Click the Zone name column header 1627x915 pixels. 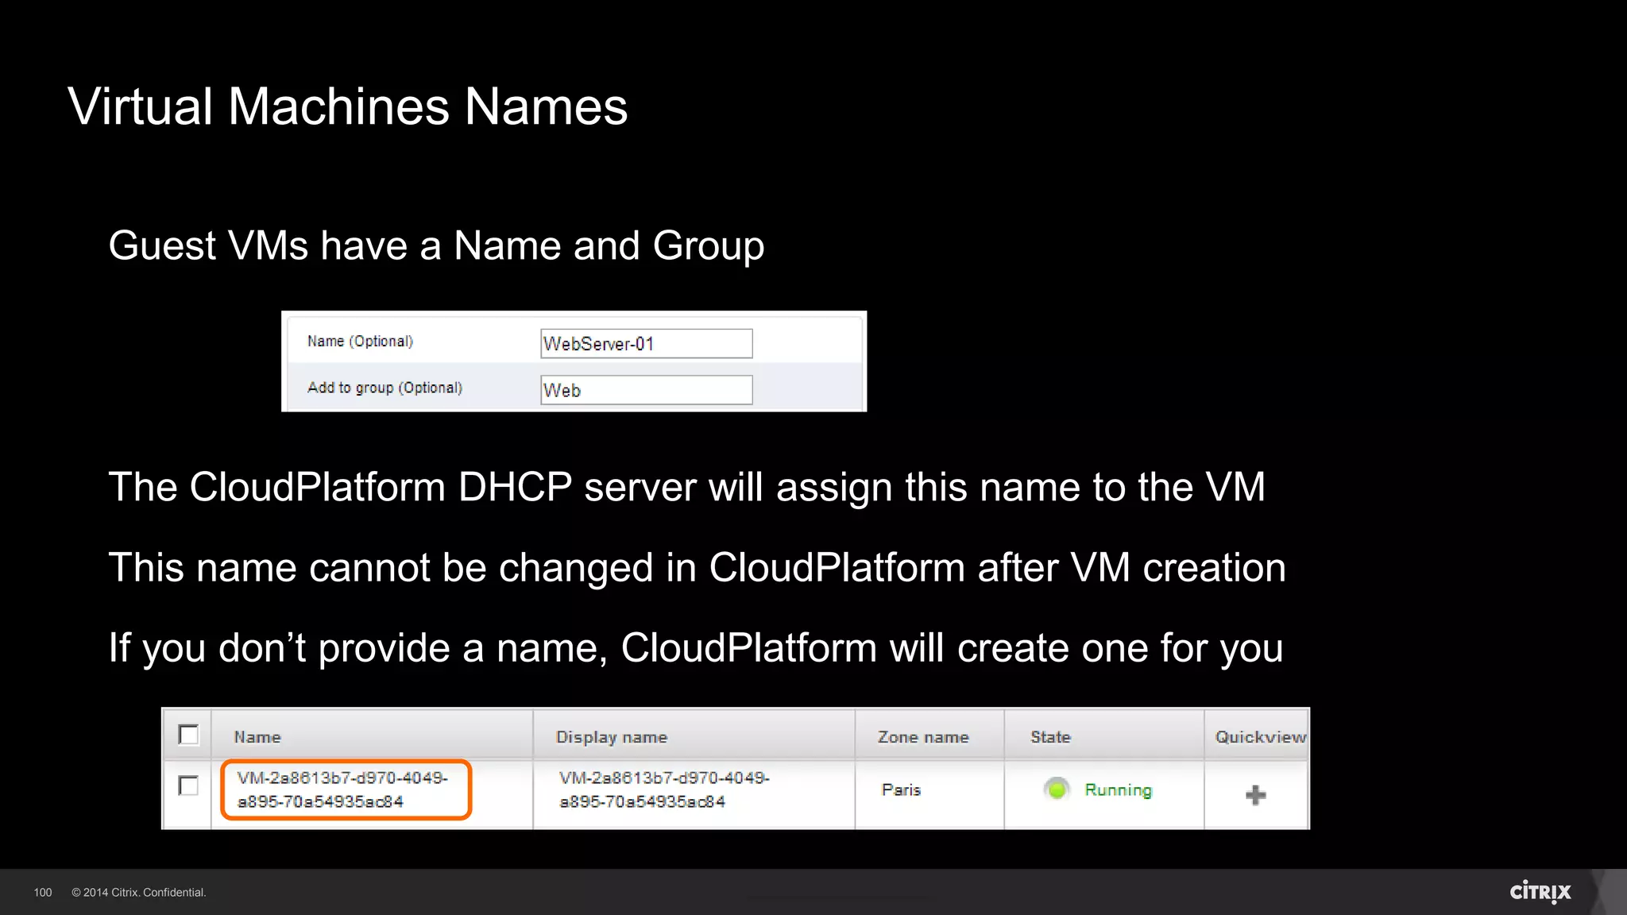pyautogui.click(x=923, y=737)
